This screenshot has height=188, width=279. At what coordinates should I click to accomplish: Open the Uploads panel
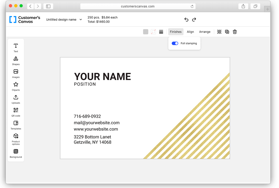[16, 100]
